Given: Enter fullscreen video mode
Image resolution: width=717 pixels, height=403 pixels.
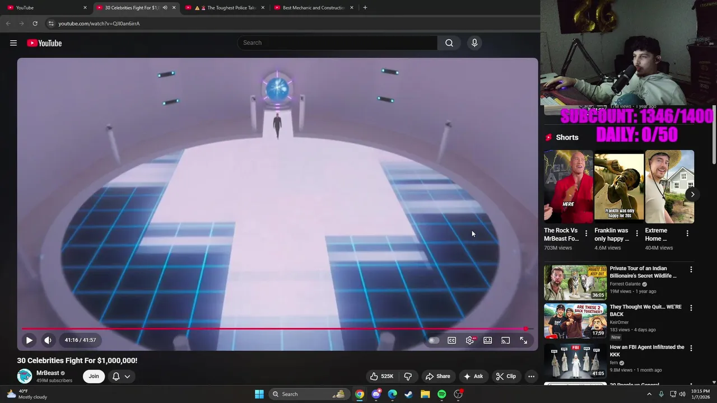Looking at the screenshot, I should pyautogui.click(x=524, y=340).
